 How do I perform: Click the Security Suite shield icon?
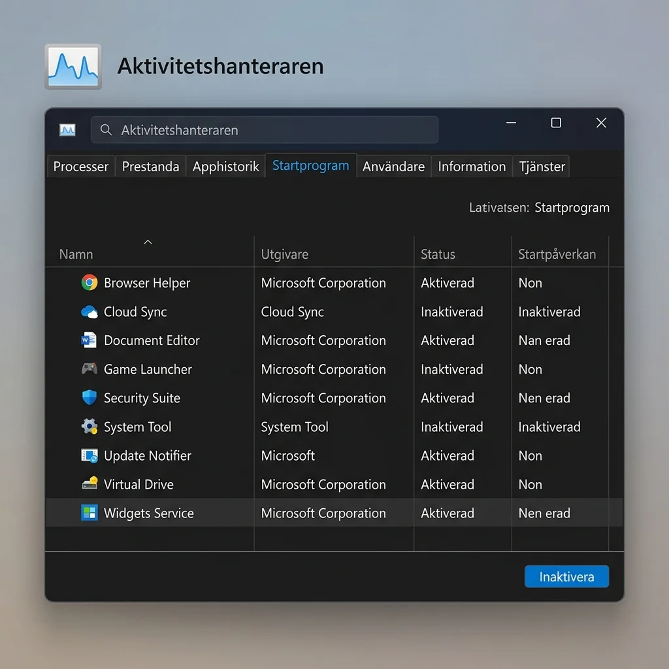coord(89,397)
